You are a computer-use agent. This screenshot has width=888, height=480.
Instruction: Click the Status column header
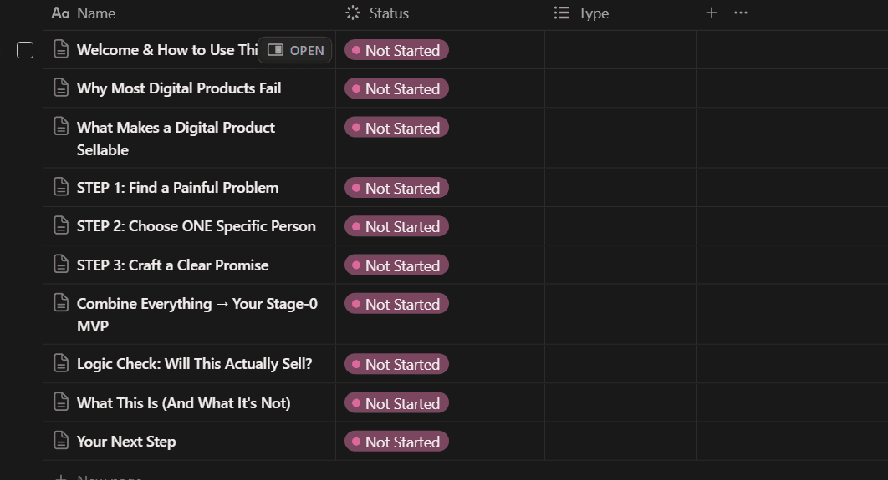pyautogui.click(x=388, y=13)
